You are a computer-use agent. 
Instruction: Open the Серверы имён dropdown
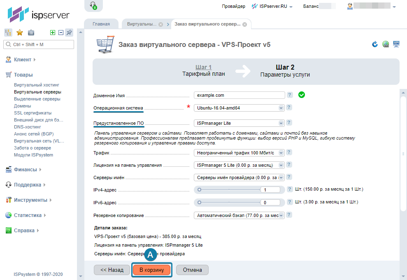(x=239, y=177)
